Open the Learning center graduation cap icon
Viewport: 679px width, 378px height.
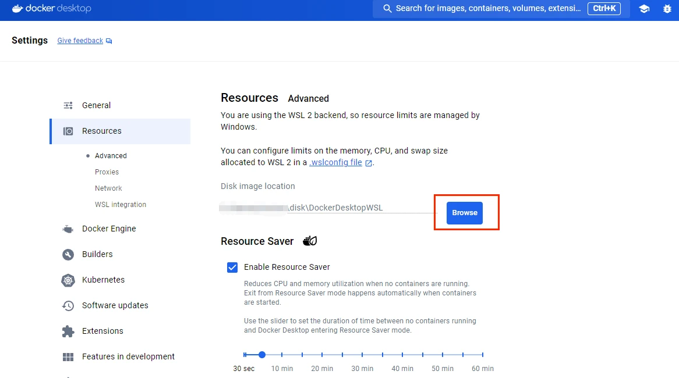pyautogui.click(x=644, y=9)
